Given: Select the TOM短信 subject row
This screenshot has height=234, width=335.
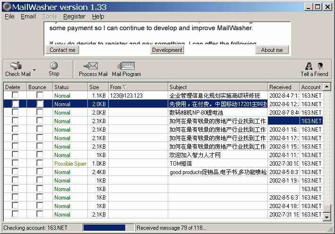Looking at the screenshot, I should pos(218,164).
